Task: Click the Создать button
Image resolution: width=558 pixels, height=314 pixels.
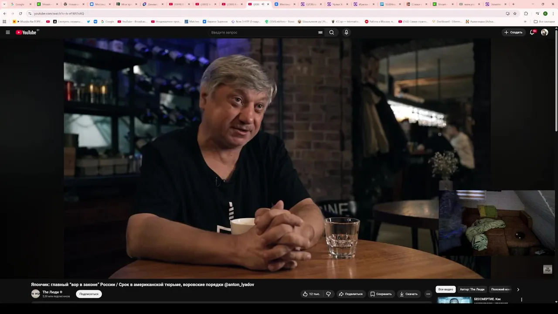Action: [513, 32]
